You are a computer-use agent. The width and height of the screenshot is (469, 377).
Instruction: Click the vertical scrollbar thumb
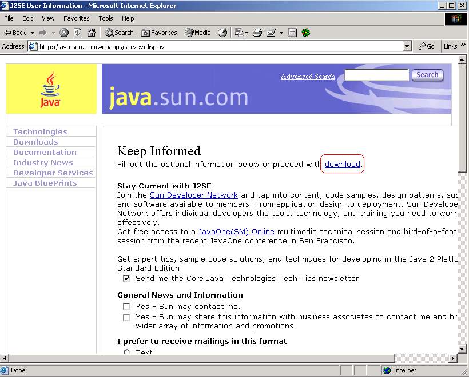point(462,118)
